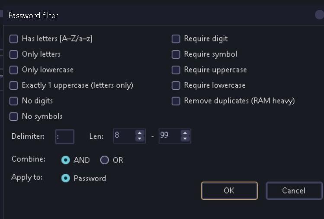The image size is (324, 219).
Task: Enable the Has letters [A–Z/a–z] checkbox
Action: 14,39
